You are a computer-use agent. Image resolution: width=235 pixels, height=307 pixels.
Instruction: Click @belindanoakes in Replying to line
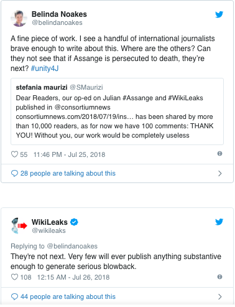coord(72,246)
